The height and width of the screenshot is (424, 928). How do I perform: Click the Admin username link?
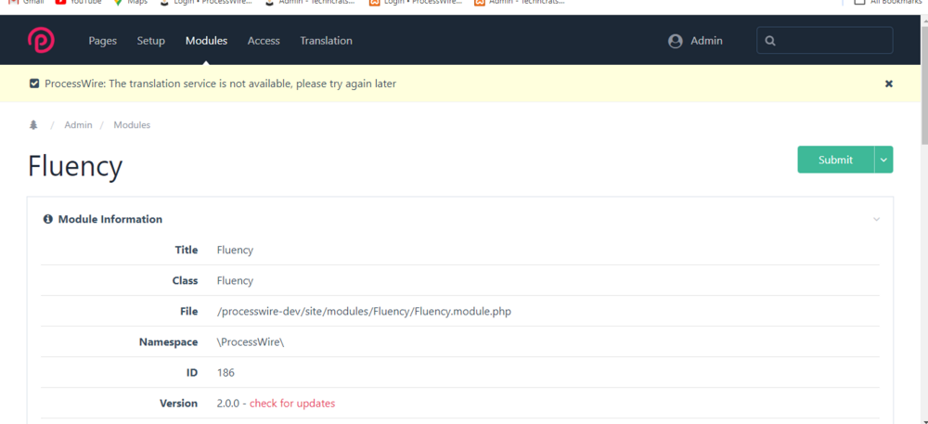(x=706, y=41)
